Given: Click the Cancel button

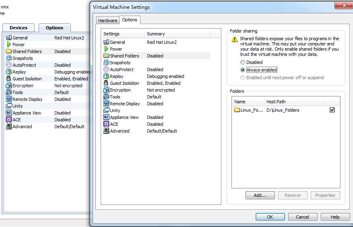Looking at the screenshot, I should tap(303, 217).
